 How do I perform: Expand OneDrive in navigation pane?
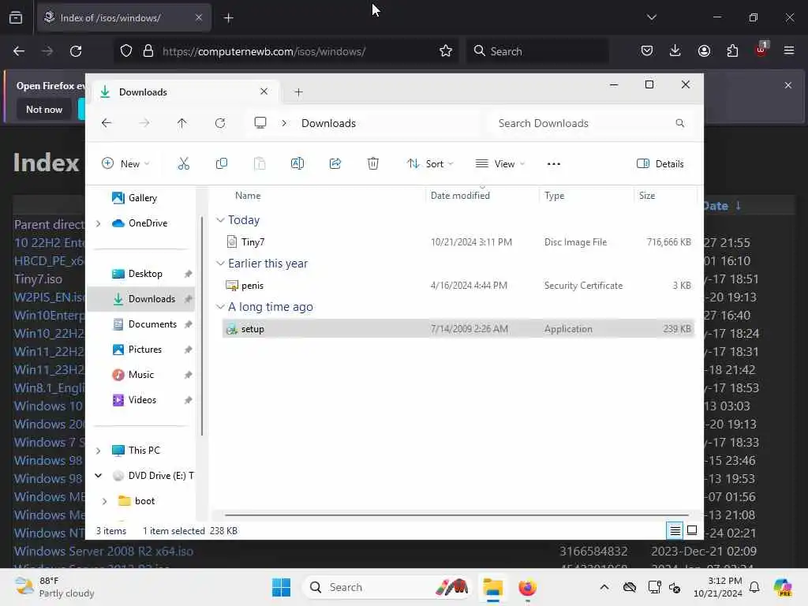[99, 223]
